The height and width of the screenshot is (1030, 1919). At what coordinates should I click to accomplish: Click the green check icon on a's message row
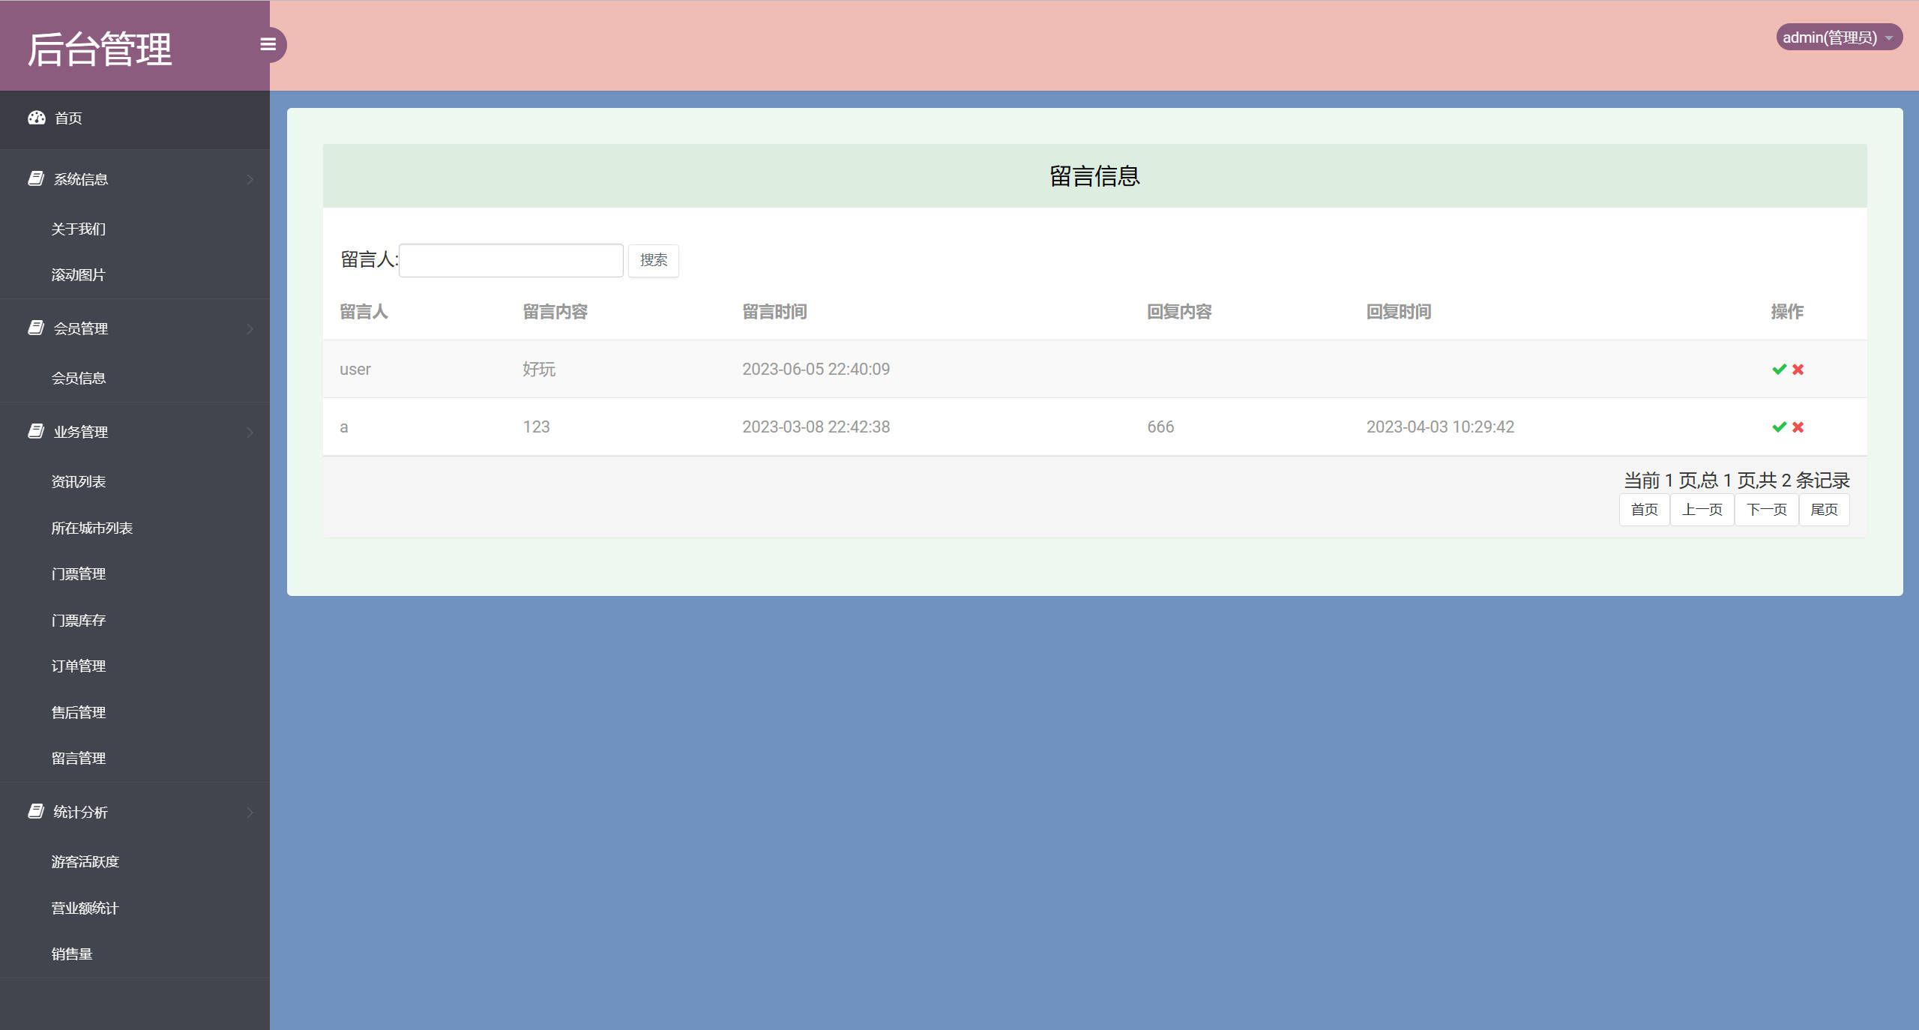coord(1777,427)
